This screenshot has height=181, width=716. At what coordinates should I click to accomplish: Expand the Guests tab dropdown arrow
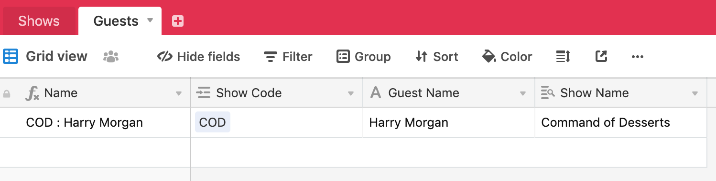pyautogui.click(x=150, y=20)
